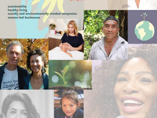Select the young girl portrait photo
Screen dimensions: 157x118
pos(69,104)
